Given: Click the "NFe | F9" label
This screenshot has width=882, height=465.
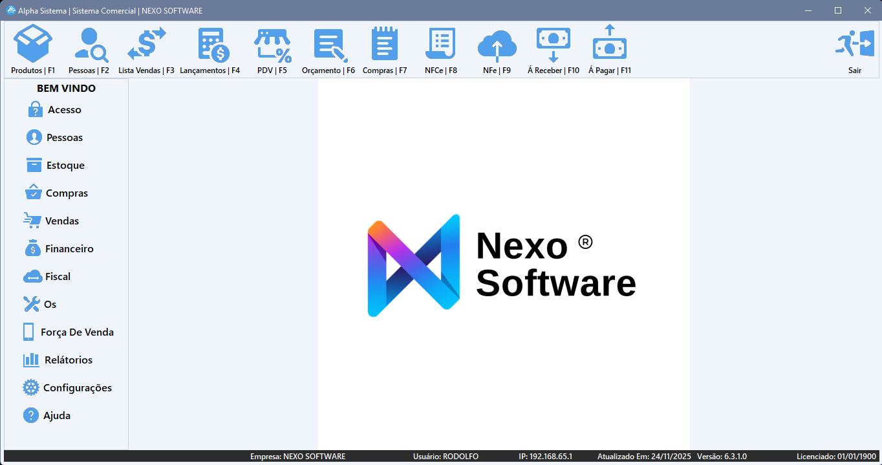Looking at the screenshot, I should point(497,70).
